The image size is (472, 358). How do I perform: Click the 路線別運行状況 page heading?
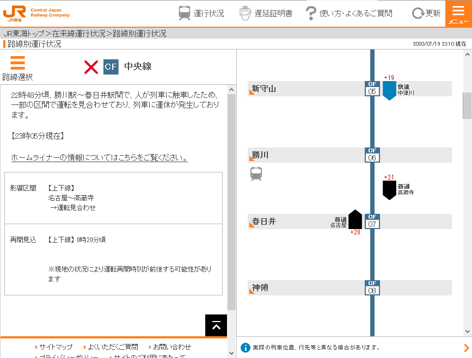click(x=34, y=44)
